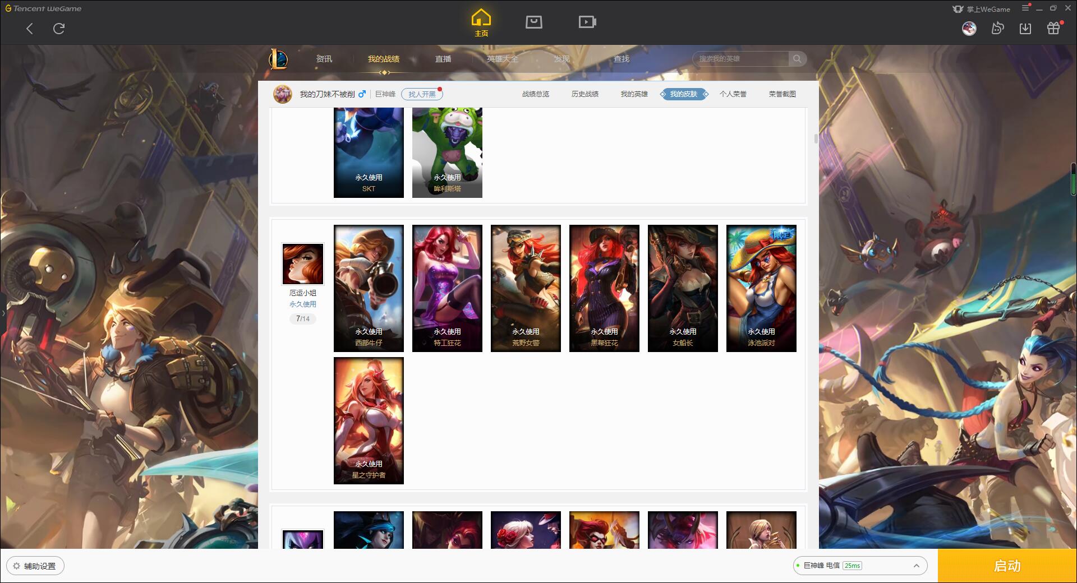Screen dimensions: 1077x583
Task: Switch to the 直播 tab
Action: (443, 59)
